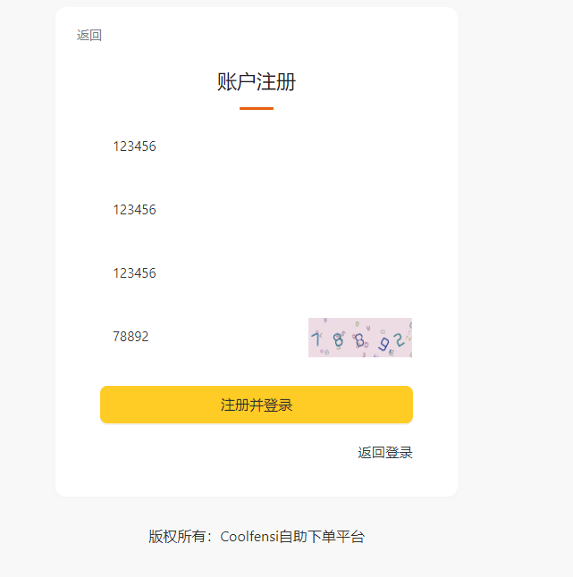Click digit 9 in the captcha picture
The width and height of the screenshot is (573, 577).
click(x=383, y=345)
